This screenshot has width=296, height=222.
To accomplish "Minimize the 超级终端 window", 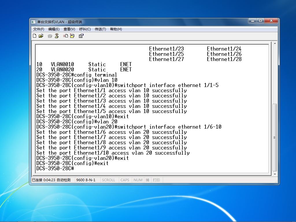I will click(253, 21).
